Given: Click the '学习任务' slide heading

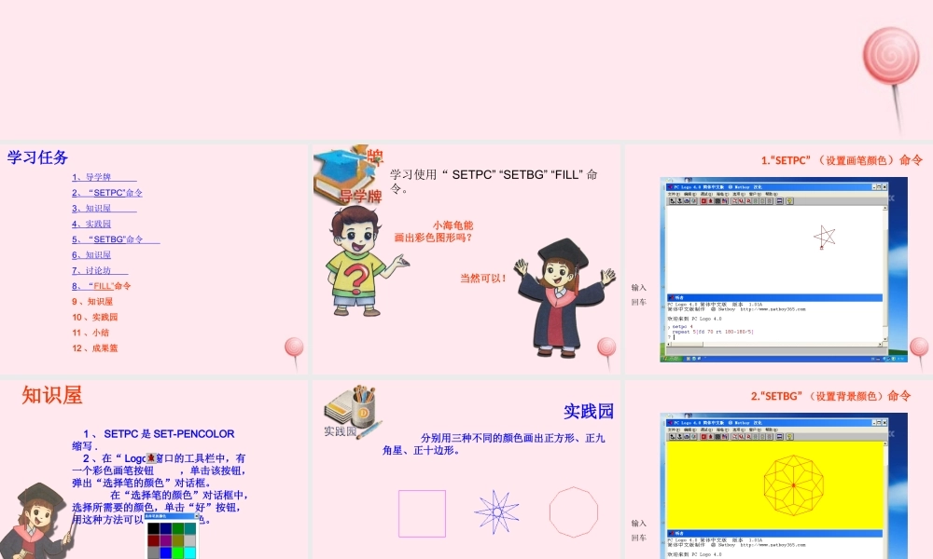Looking at the screenshot, I should coord(37,157).
